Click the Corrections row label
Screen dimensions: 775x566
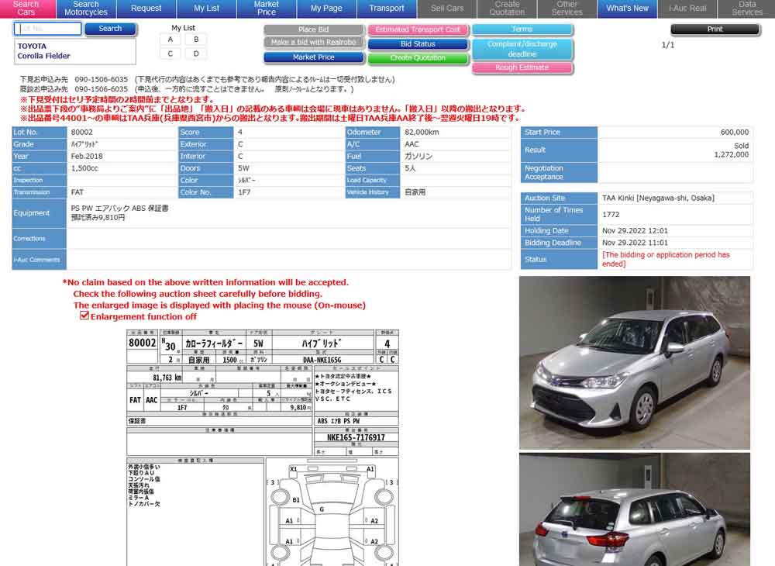click(x=39, y=238)
